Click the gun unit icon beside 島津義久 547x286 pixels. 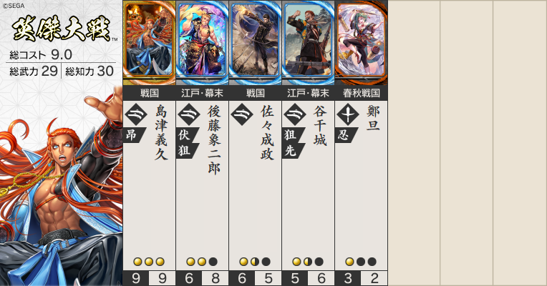click(x=136, y=114)
